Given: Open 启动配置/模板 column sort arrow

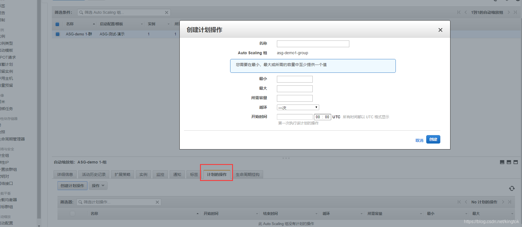Looking at the screenshot, I should pyautogui.click(x=142, y=24).
